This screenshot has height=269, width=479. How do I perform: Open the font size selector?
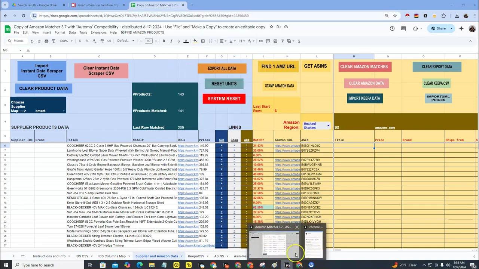[148, 41]
